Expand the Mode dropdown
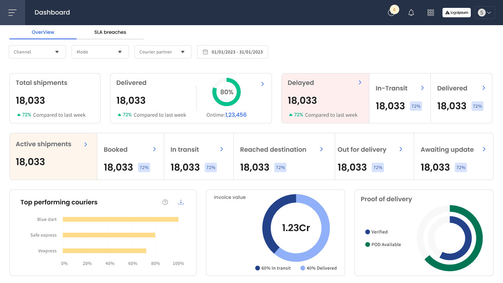The height and width of the screenshot is (283, 503). (x=100, y=52)
